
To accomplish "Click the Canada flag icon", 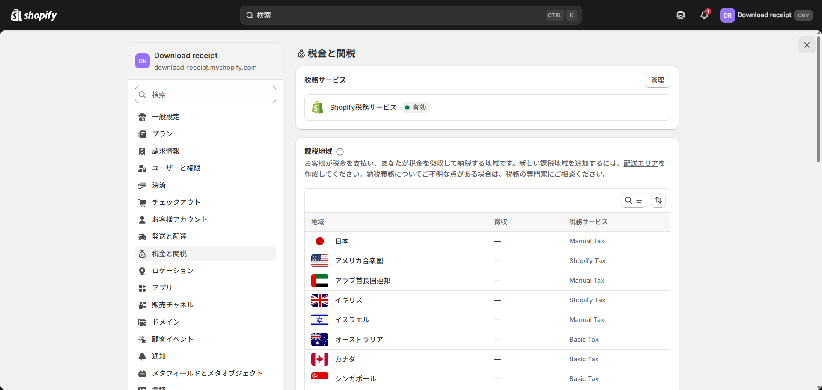I will 320,359.
